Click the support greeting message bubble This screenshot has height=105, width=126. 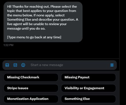coord(43,22)
